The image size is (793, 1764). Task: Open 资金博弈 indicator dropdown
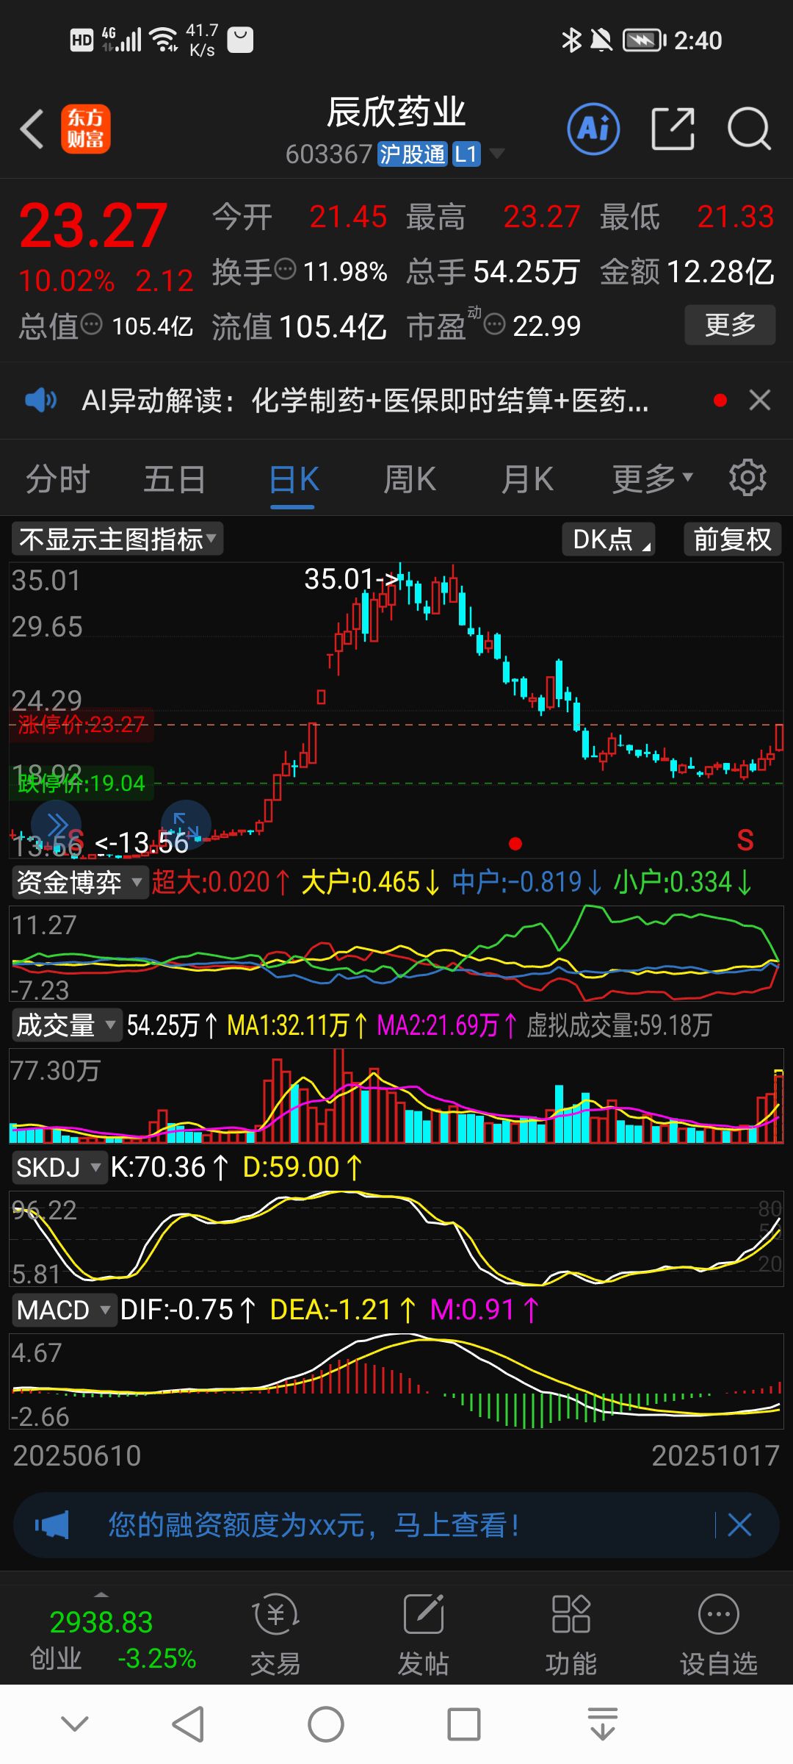point(79,881)
